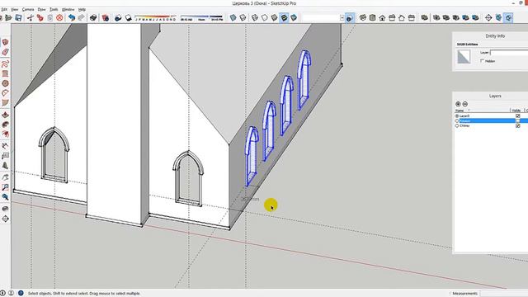Adjust the shadow date month slider
This screenshot has width=528, height=297.
155,17
